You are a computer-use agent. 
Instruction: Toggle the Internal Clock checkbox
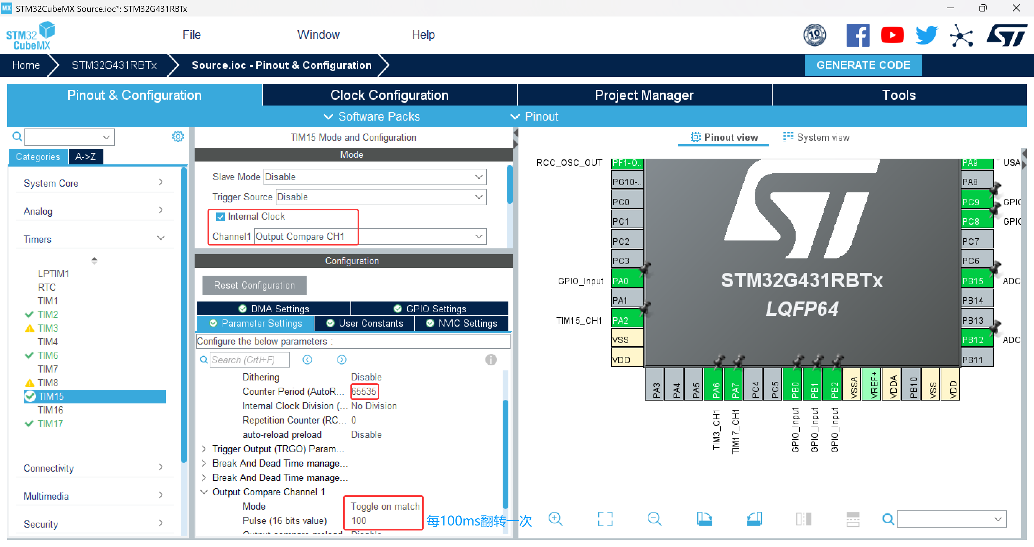coord(220,217)
